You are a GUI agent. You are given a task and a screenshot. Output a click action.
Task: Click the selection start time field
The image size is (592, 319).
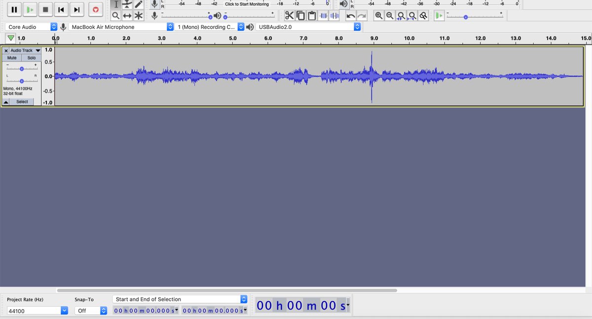coord(144,311)
